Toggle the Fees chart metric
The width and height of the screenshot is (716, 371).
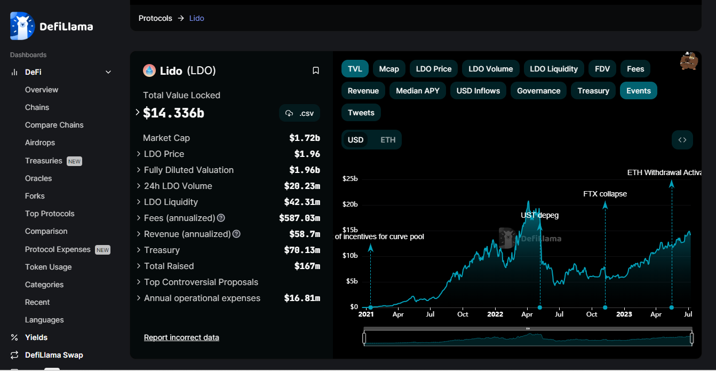[635, 69]
